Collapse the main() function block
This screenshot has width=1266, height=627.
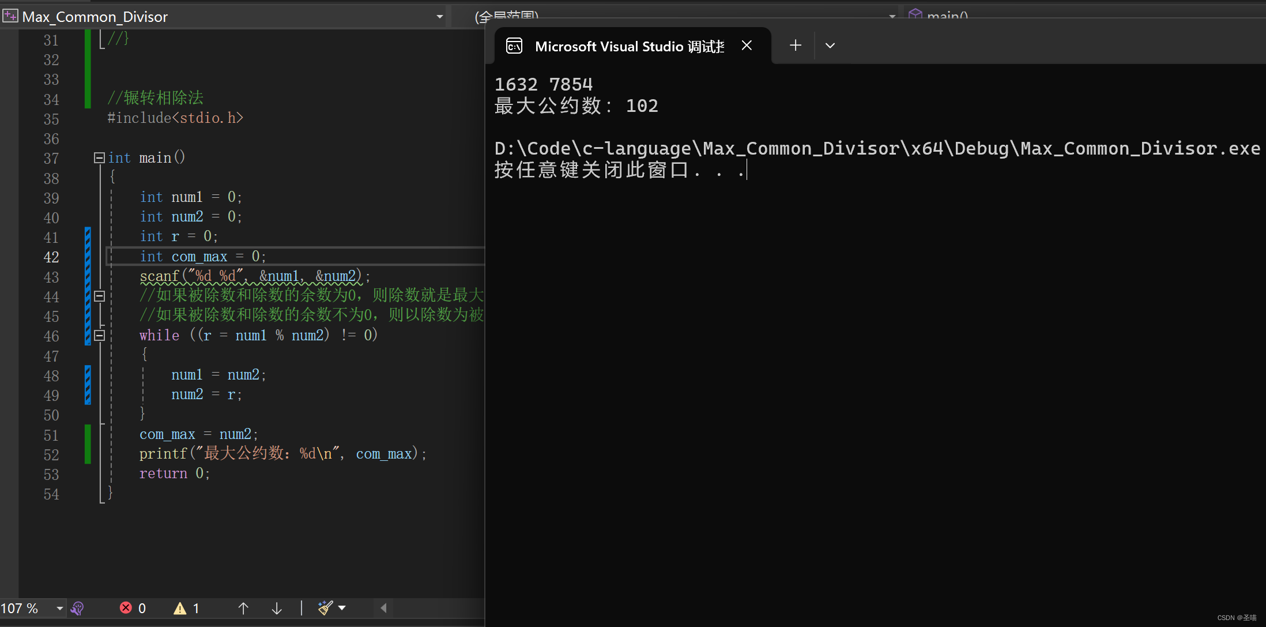coord(99,157)
